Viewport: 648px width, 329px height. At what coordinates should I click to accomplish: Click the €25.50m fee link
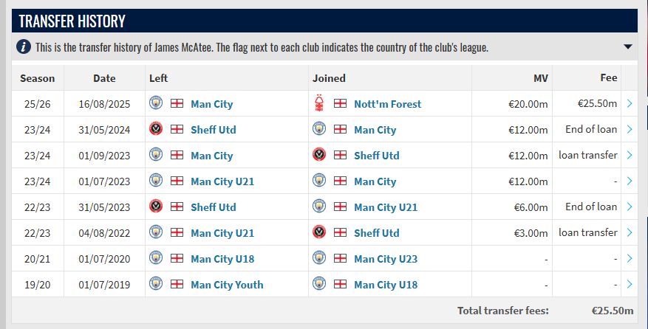tap(597, 104)
